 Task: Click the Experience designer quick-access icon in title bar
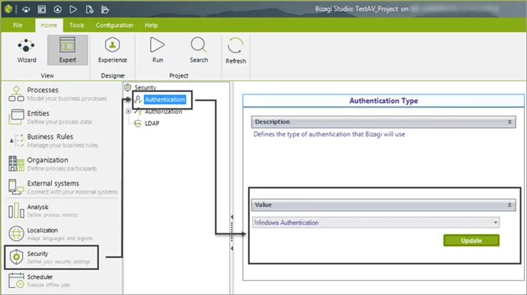click(58, 9)
